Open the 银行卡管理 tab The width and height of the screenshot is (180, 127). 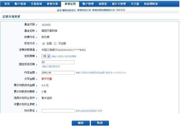[119, 4]
